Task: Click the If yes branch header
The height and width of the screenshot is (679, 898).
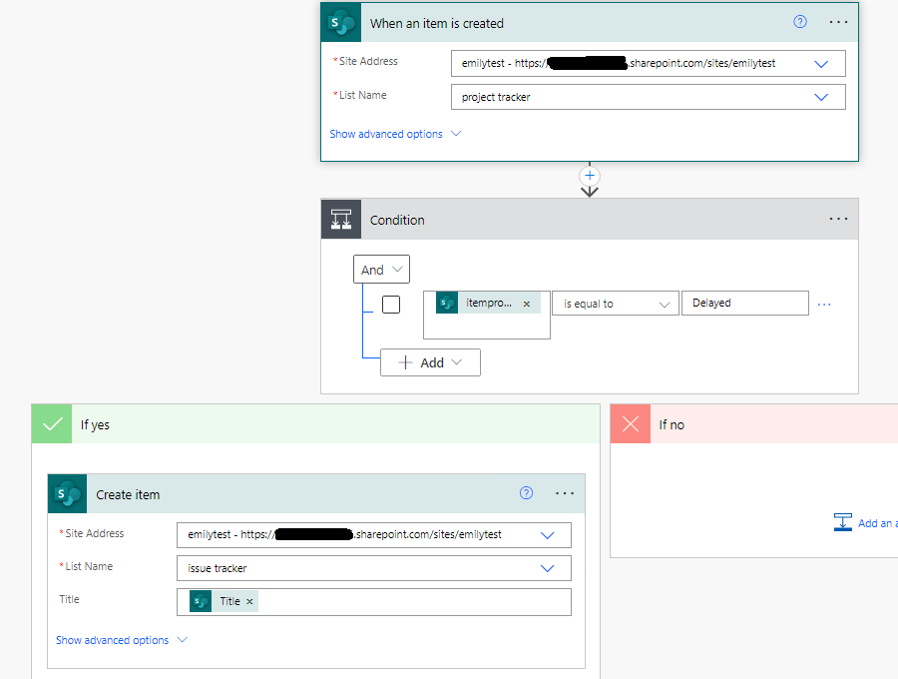Action: click(x=315, y=424)
